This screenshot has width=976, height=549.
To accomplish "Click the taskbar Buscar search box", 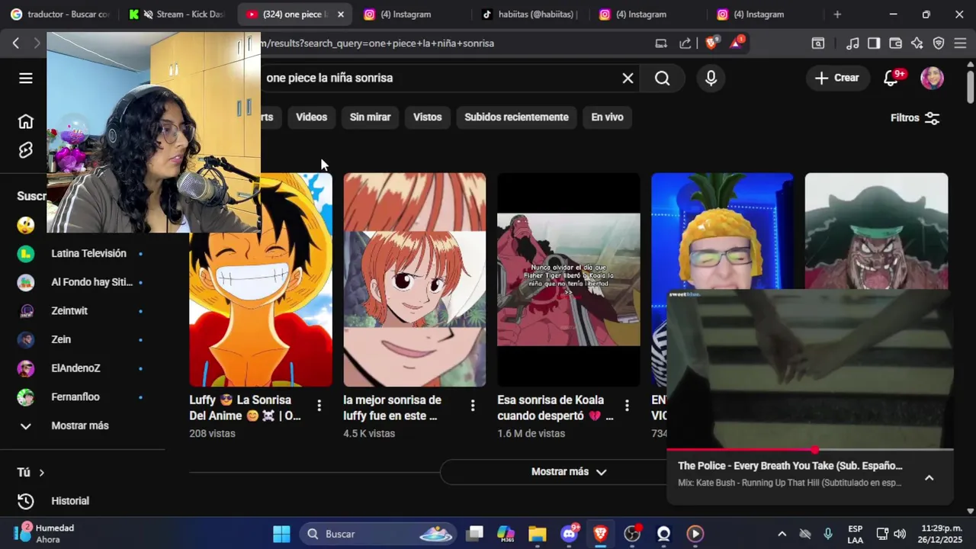I will (378, 534).
